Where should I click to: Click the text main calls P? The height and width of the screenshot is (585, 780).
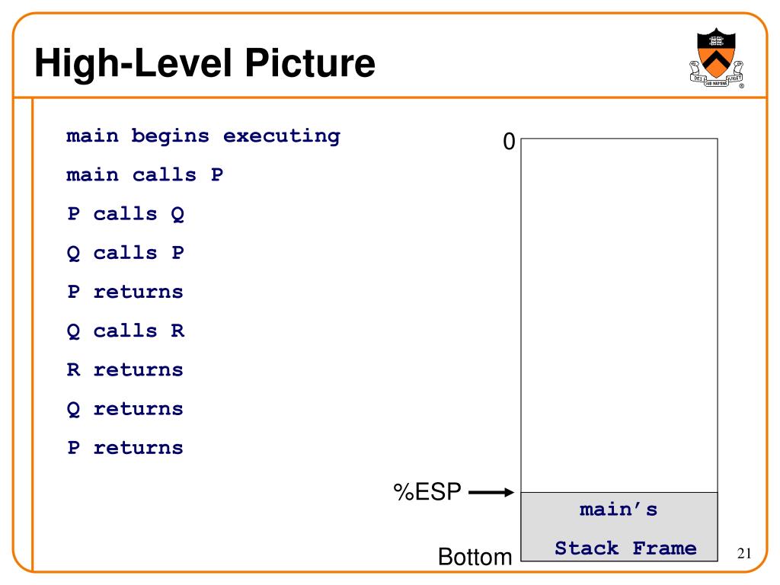click(x=145, y=175)
